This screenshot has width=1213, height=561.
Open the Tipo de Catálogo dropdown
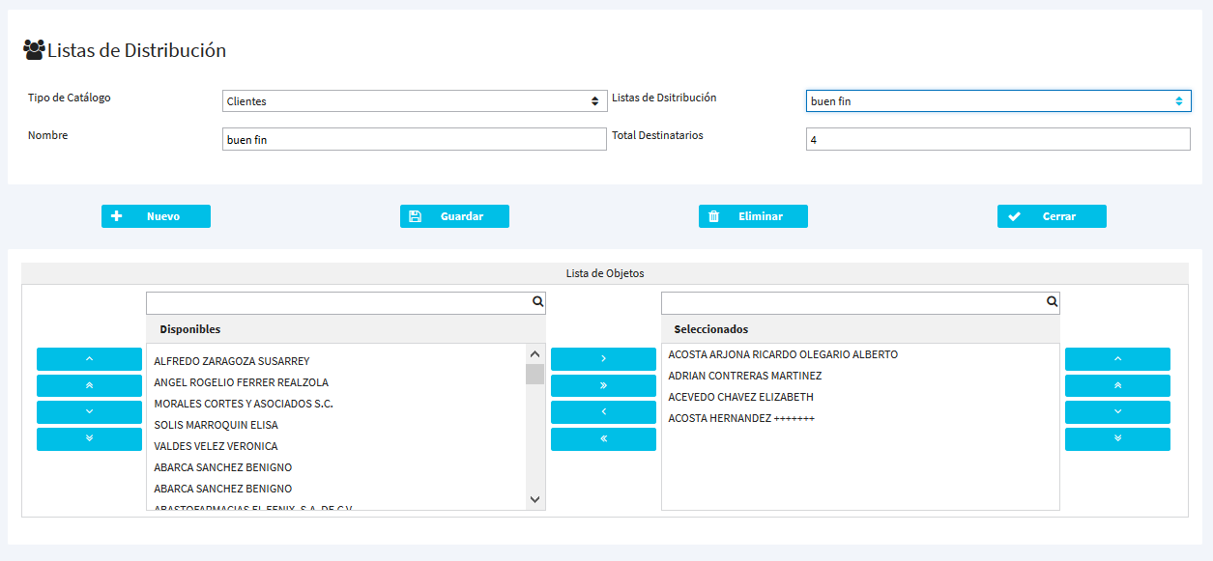(414, 101)
